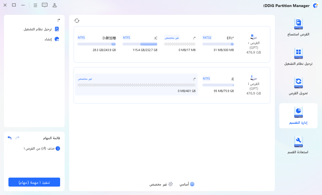Select the E: NTFS partition

[x=218, y=85]
